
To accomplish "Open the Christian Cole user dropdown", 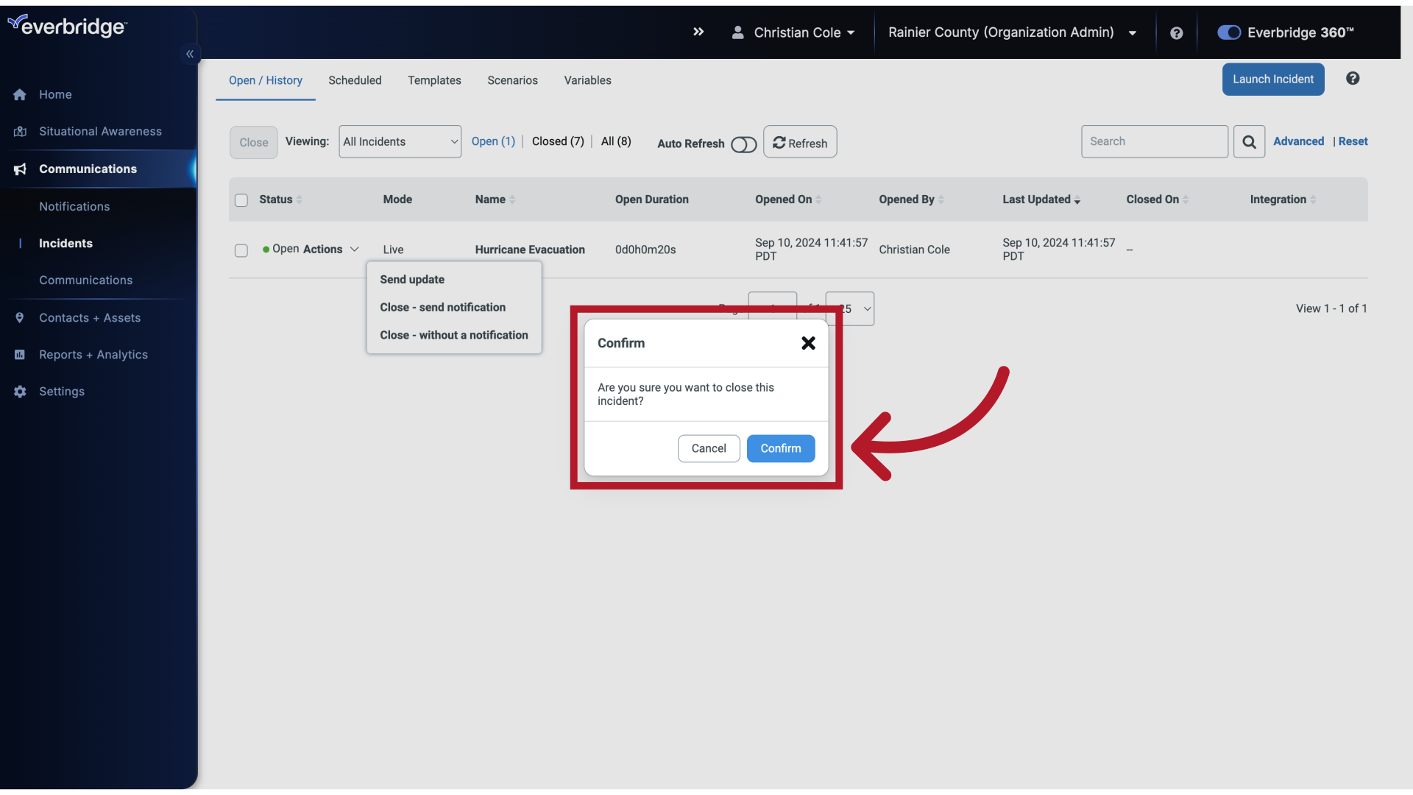I will [x=804, y=32].
